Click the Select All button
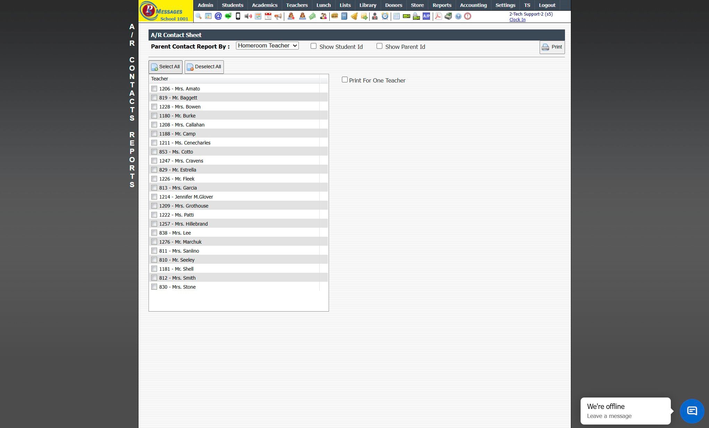This screenshot has height=428, width=709. point(166,67)
